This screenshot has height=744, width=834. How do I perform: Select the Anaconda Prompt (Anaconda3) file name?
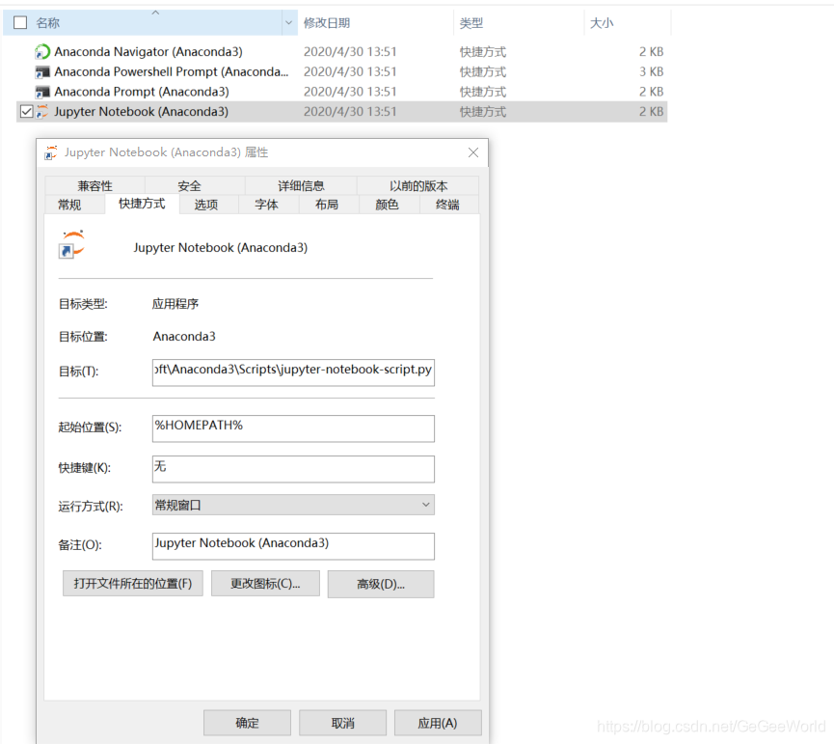[142, 92]
